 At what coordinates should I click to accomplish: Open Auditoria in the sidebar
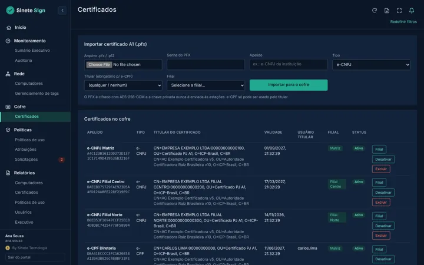[23, 60]
